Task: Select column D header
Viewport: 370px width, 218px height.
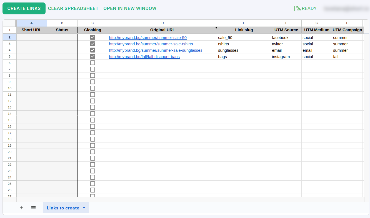Action: pyautogui.click(x=162, y=23)
